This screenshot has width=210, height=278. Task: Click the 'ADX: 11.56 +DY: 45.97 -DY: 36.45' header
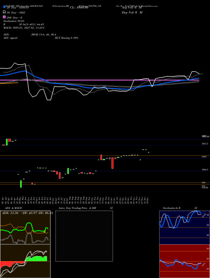pos(26,213)
